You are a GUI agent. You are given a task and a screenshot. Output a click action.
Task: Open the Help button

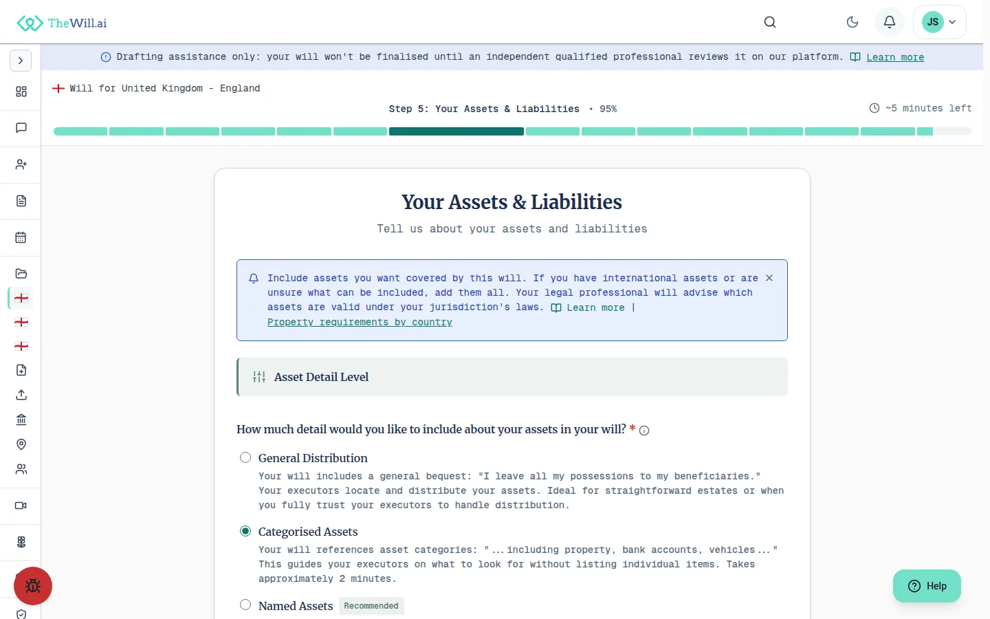coord(927,586)
